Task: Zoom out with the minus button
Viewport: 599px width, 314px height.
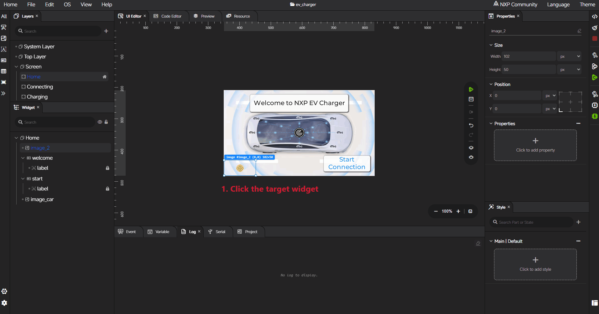Action: coord(435,211)
